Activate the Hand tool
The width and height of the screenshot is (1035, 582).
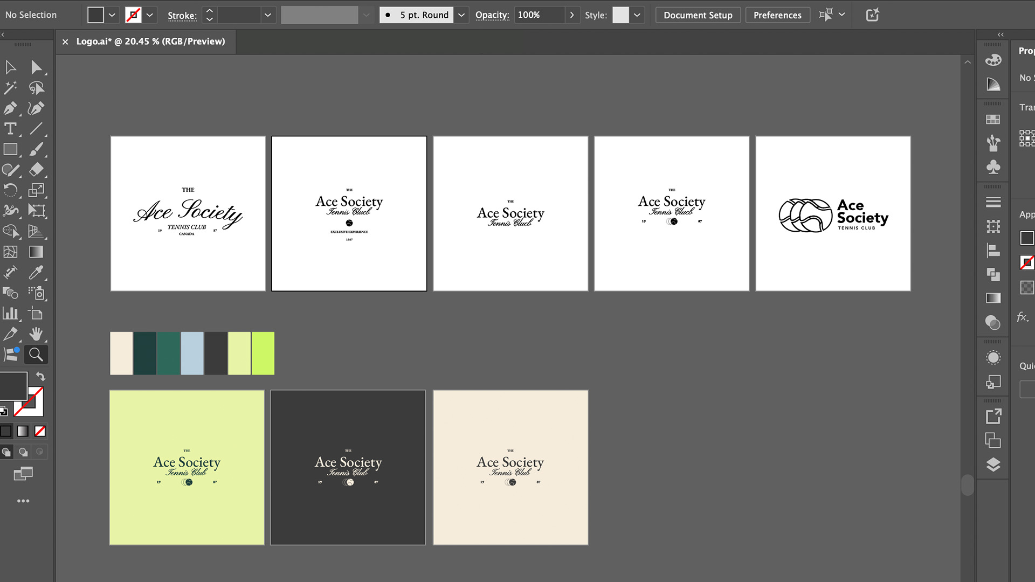36,334
